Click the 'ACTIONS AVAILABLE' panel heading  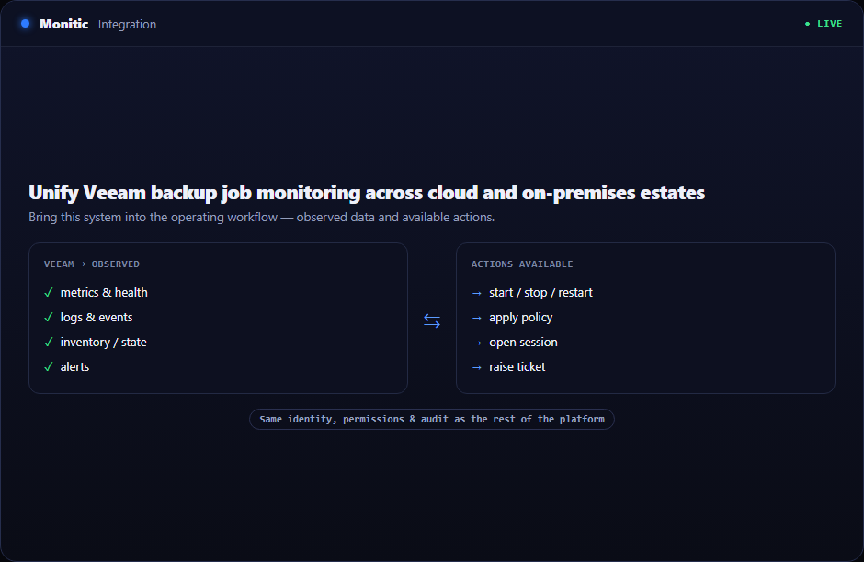522,264
